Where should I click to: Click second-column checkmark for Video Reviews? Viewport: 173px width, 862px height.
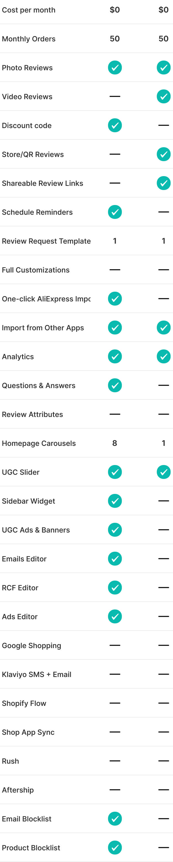[163, 96]
